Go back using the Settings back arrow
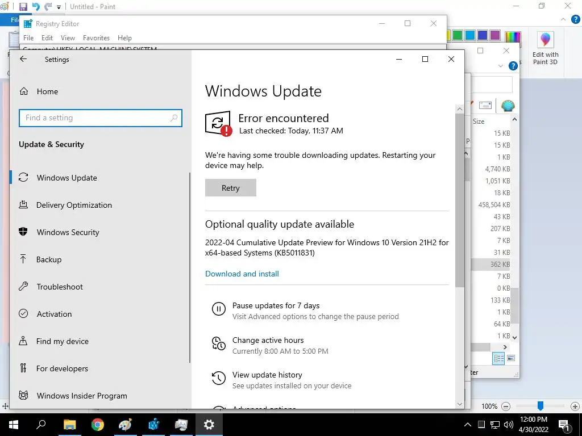Viewport: 582px width, 436px height. (23, 59)
